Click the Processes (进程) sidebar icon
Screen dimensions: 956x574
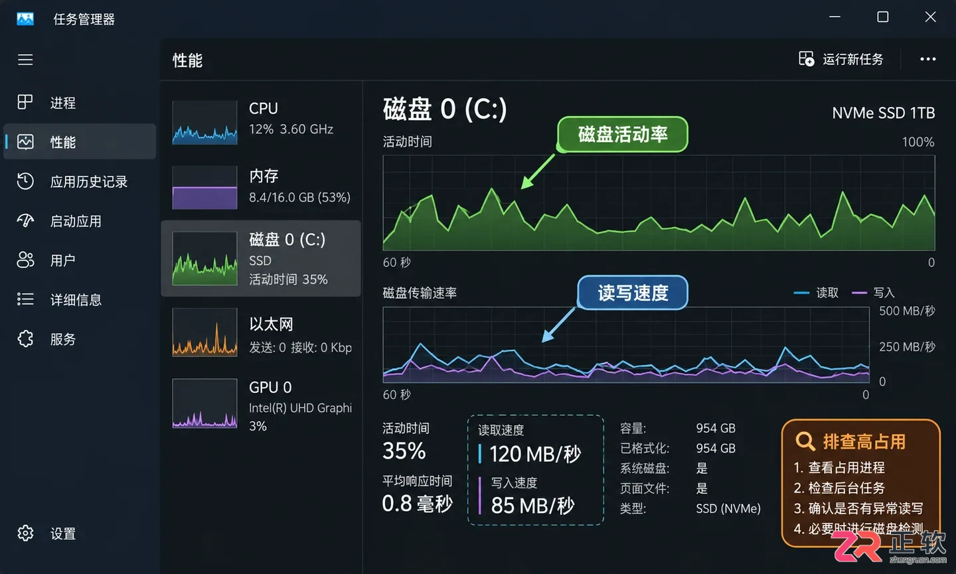click(x=25, y=102)
